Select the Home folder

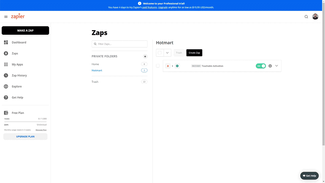95,64
